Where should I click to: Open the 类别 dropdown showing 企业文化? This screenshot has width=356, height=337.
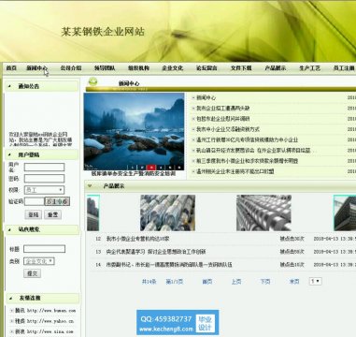39,261
